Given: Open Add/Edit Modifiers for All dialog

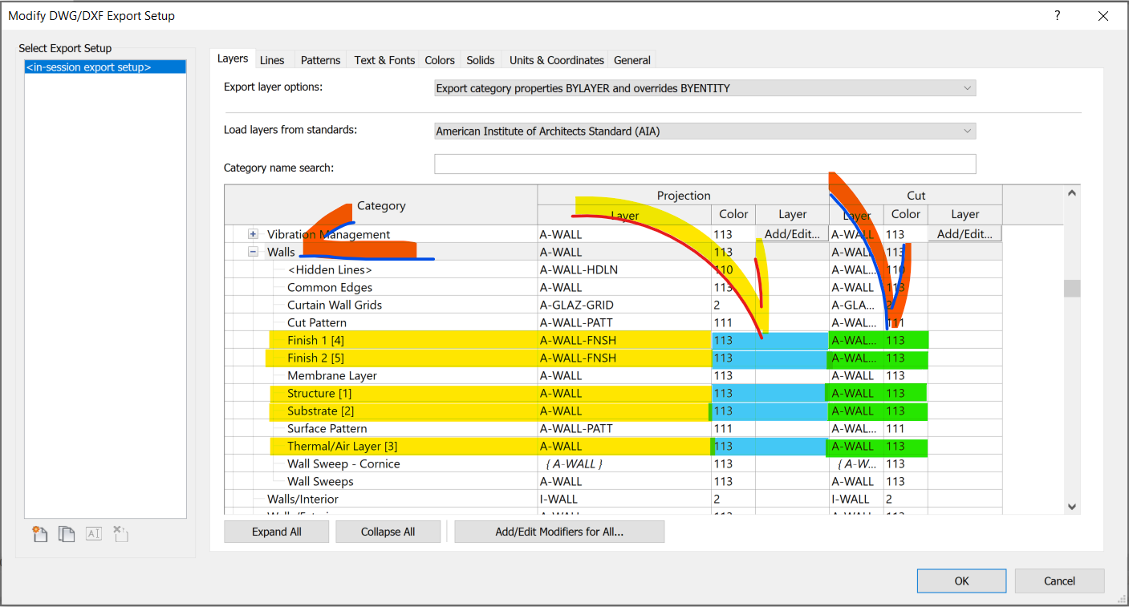Looking at the screenshot, I should click(559, 531).
